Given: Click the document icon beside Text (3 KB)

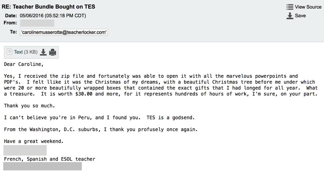Looking at the screenshot, I should (x=9, y=52).
